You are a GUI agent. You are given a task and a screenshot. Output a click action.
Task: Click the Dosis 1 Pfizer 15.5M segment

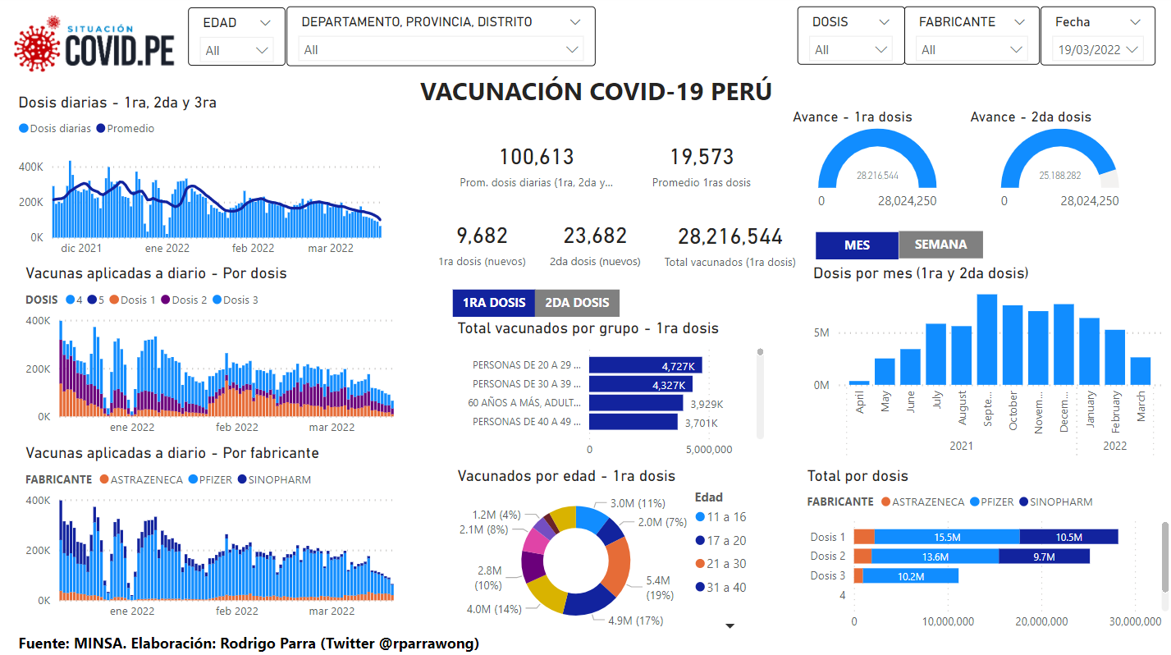tap(947, 537)
